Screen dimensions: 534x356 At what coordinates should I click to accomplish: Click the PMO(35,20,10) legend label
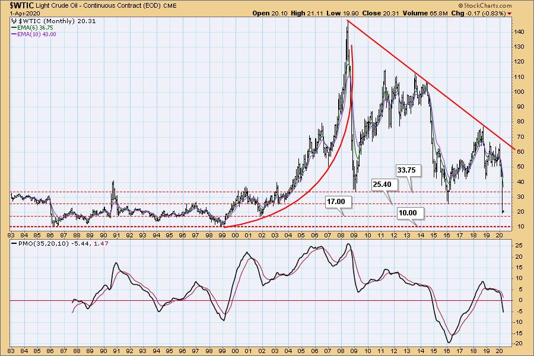(43, 244)
